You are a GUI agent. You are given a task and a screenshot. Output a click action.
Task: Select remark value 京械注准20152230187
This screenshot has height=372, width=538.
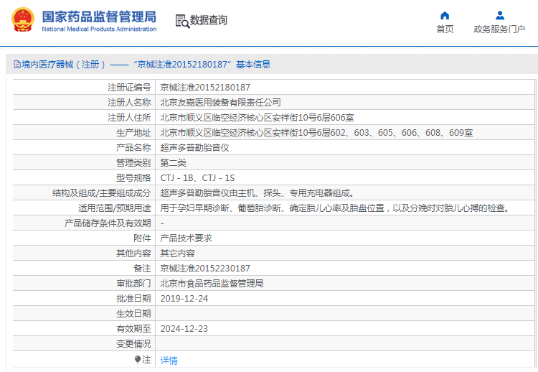[205, 269]
